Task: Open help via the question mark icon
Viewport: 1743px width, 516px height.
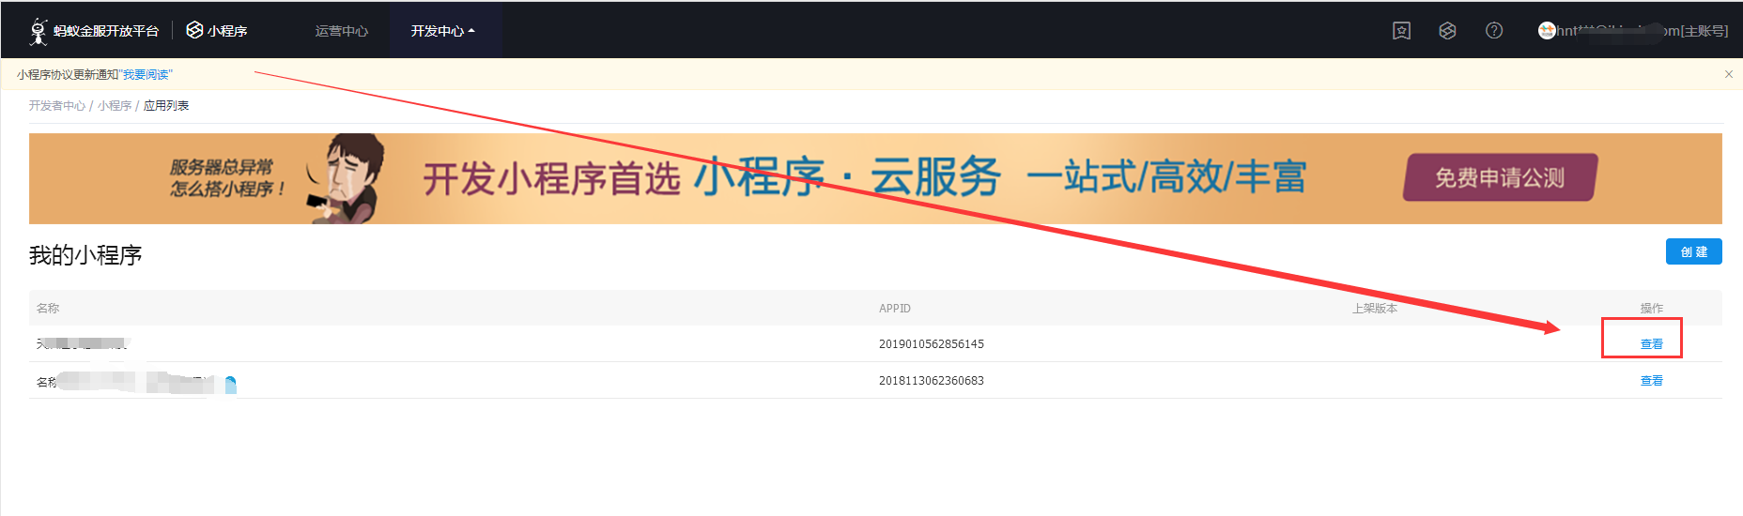Action: coord(1494,31)
